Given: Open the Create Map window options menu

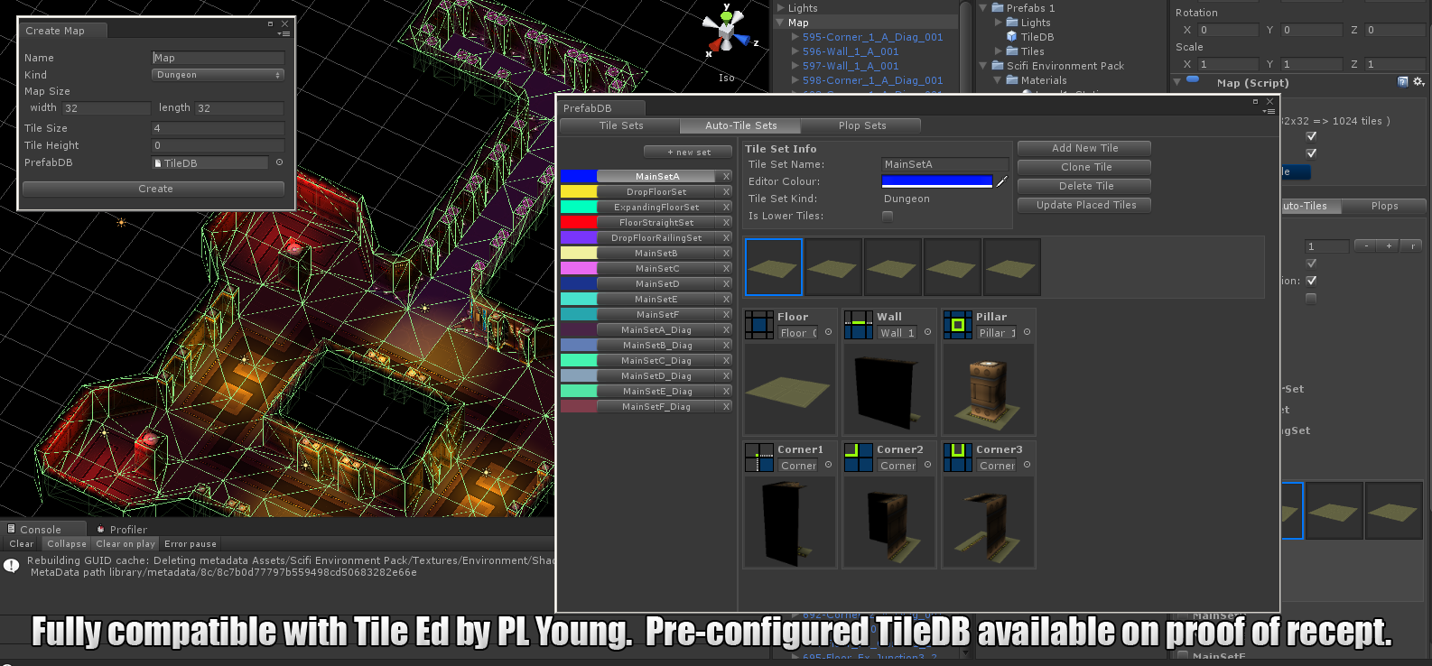Looking at the screenshot, I should coord(284,33).
